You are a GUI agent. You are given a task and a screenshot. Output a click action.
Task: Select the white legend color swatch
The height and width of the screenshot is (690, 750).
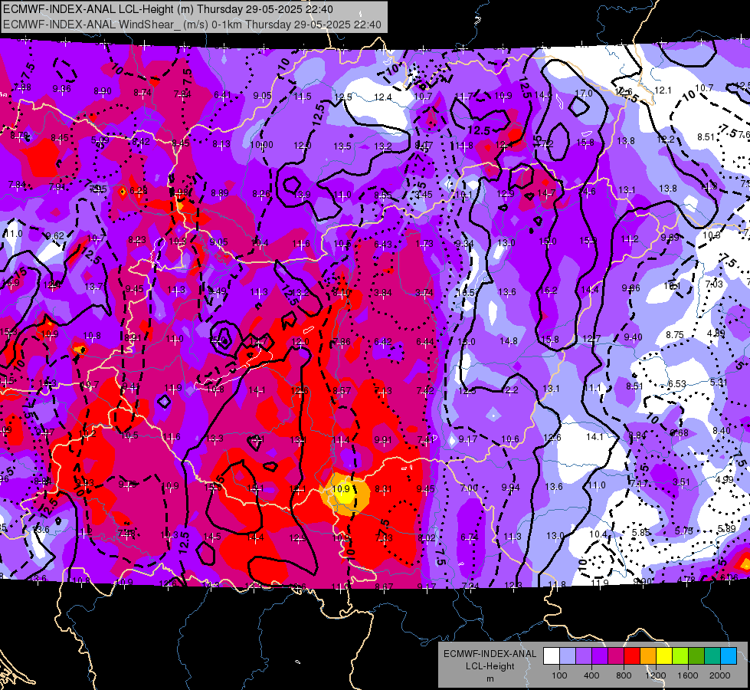[x=552, y=655]
